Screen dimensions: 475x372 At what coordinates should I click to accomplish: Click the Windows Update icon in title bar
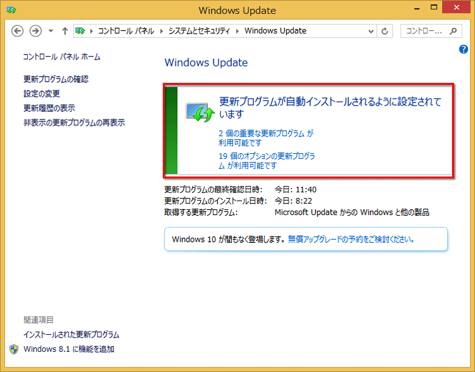click(x=9, y=10)
